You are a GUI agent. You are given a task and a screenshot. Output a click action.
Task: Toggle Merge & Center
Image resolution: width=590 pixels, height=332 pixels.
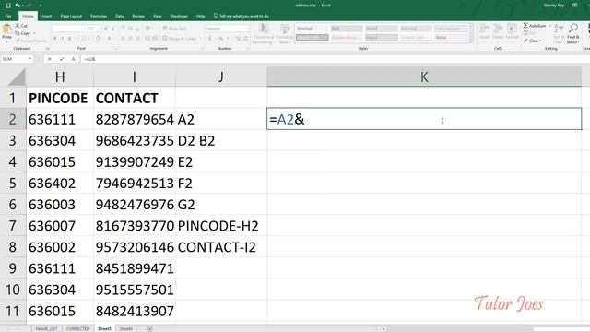point(180,39)
